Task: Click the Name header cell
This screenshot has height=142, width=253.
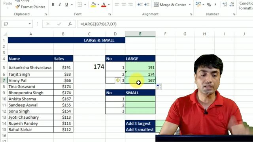Action: coord(31,59)
